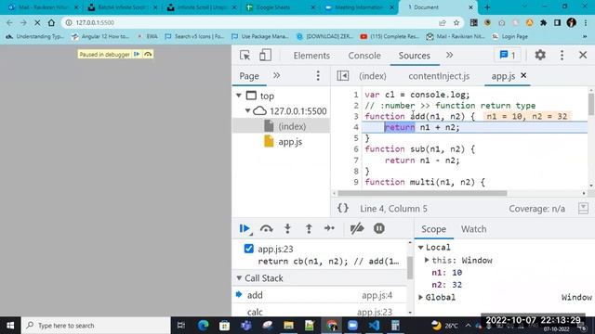Hide the navigator sidebar toggle icon

point(343,76)
